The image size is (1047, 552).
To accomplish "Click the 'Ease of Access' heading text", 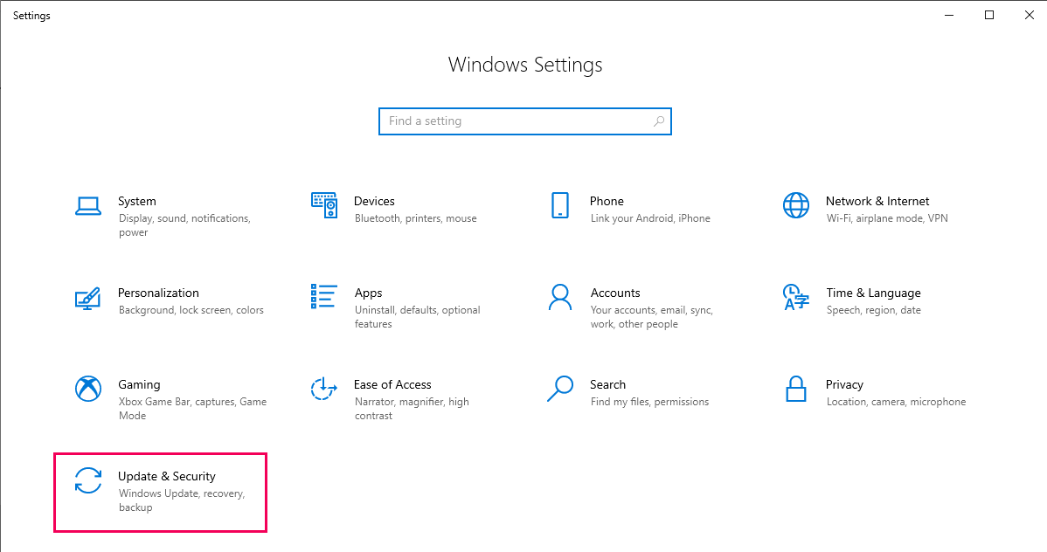I will [x=392, y=384].
